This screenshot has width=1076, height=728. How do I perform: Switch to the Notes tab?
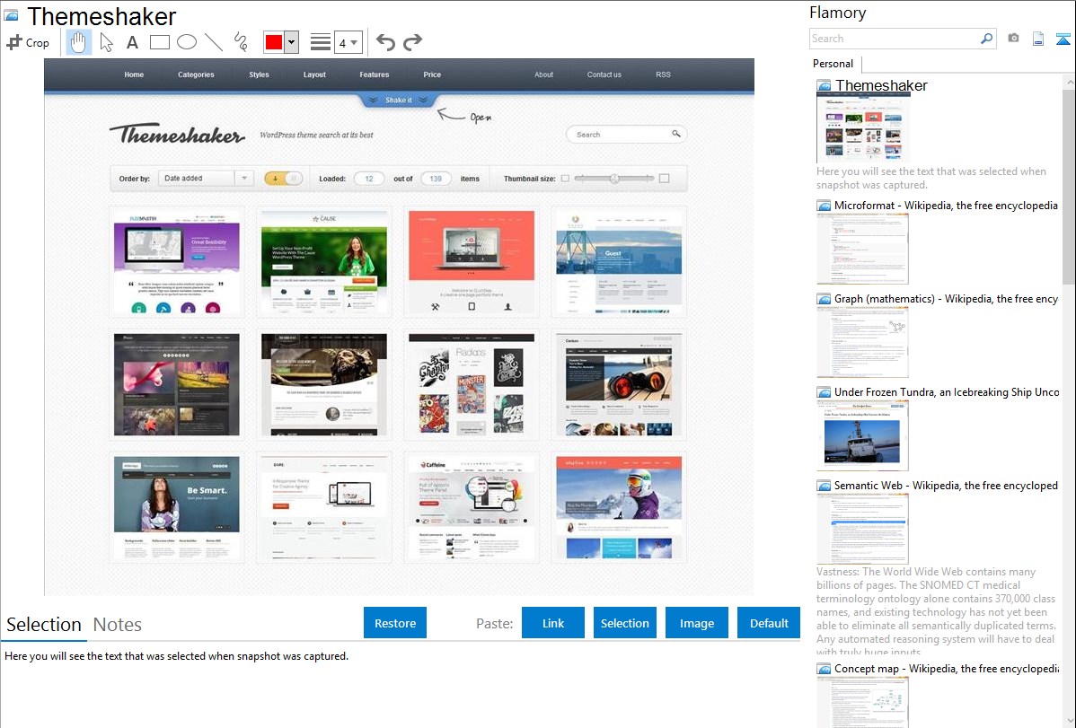pos(118,625)
